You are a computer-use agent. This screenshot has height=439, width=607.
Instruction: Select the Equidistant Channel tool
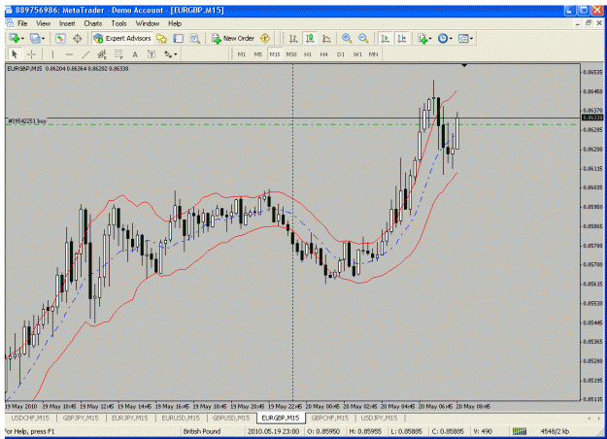point(102,54)
